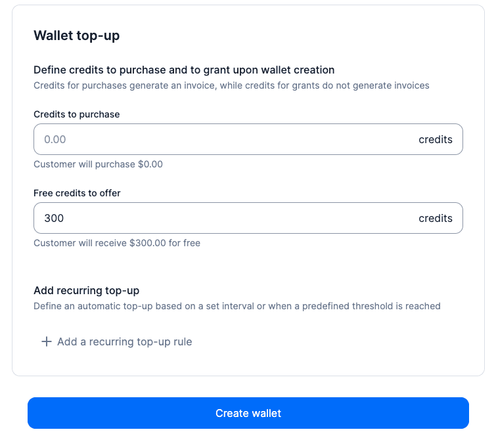
Task: Click the $300.00 amount in helper text
Action: 150,243
